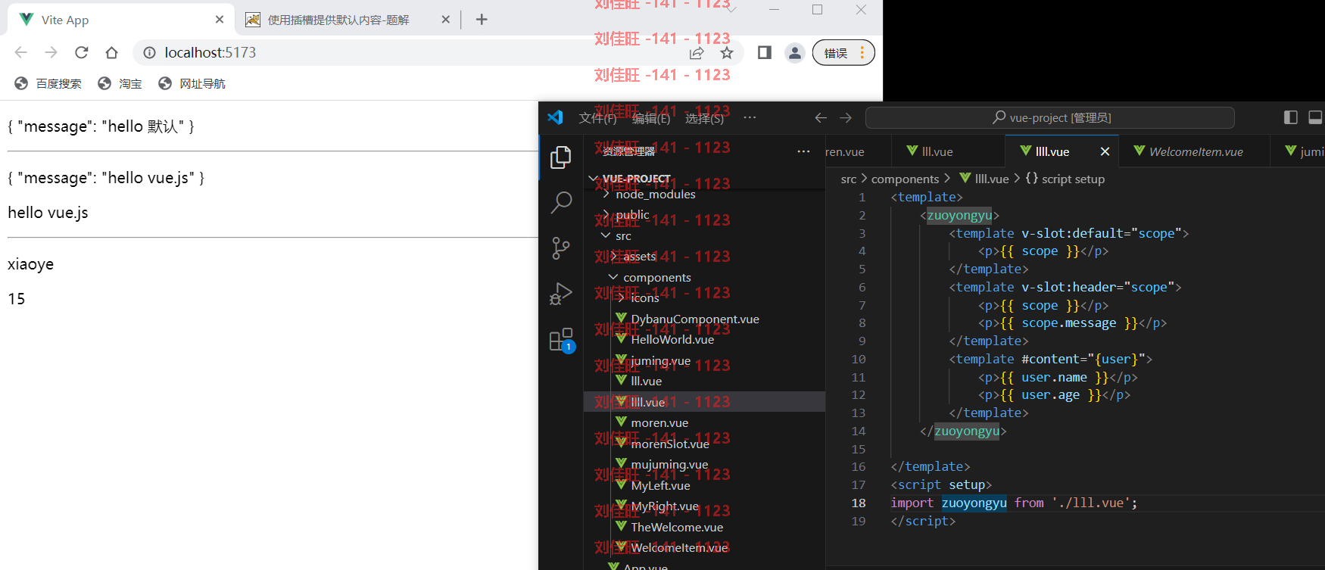1325x570 pixels.
Task: Click the components breadcrumb segment
Action: [x=905, y=179]
